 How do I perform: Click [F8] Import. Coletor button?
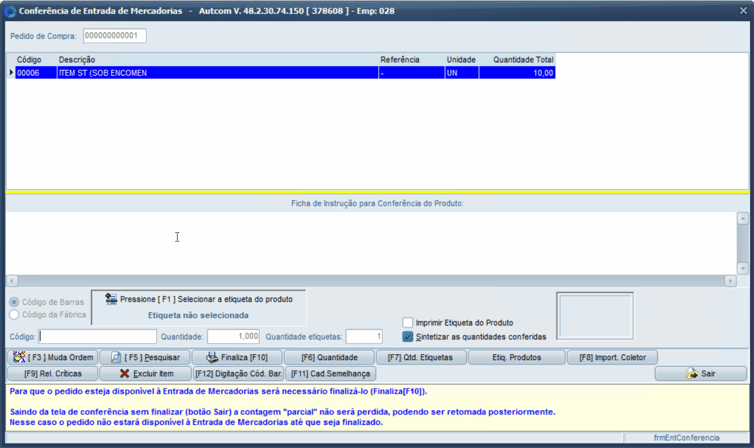(612, 357)
